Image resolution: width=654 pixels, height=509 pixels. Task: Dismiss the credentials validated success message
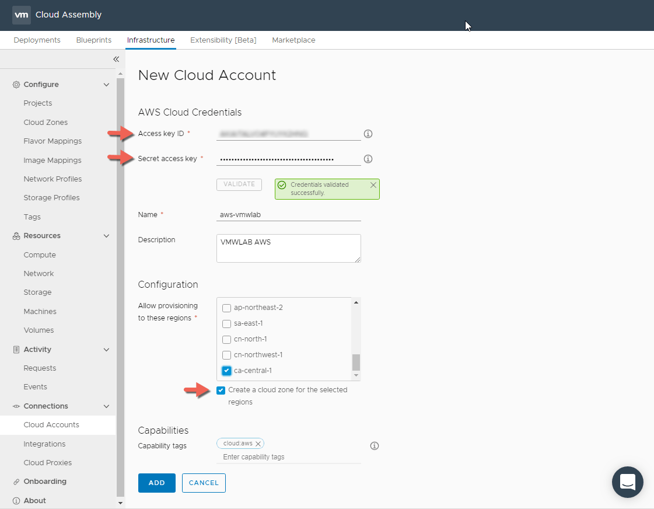point(373,184)
